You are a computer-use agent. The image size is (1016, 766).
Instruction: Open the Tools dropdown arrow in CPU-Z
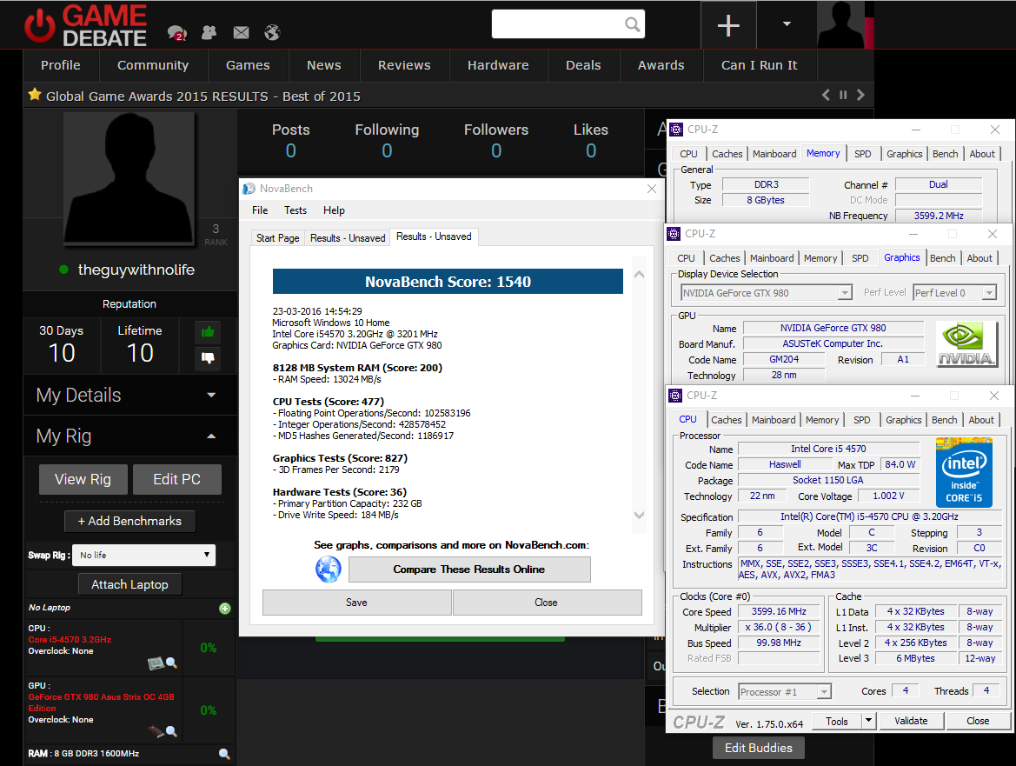[x=869, y=721]
